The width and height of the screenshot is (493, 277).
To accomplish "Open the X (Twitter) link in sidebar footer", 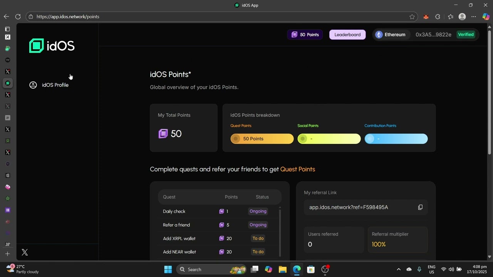I will pos(25,252).
